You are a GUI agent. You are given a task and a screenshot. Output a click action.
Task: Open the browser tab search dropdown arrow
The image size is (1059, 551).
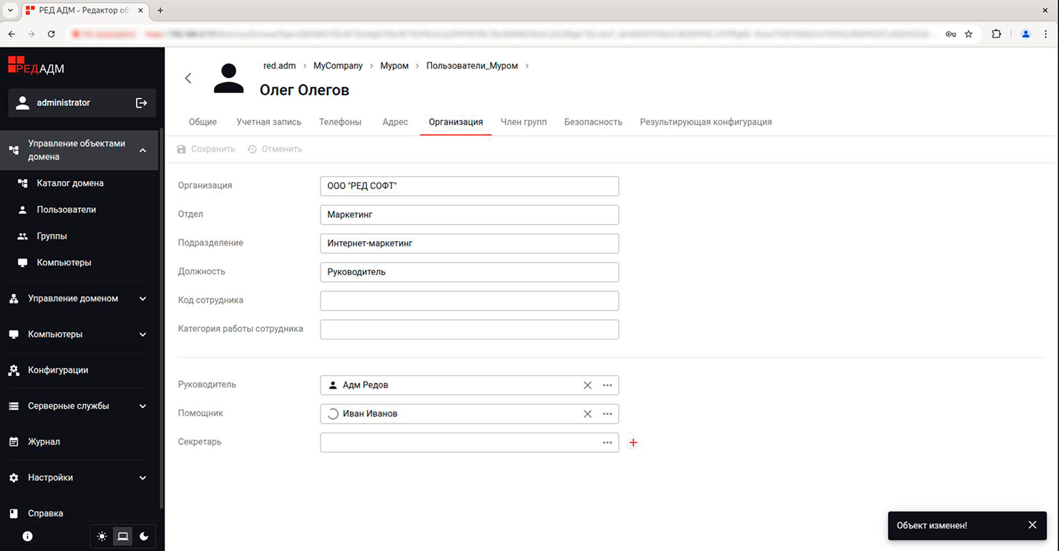pos(11,11)
